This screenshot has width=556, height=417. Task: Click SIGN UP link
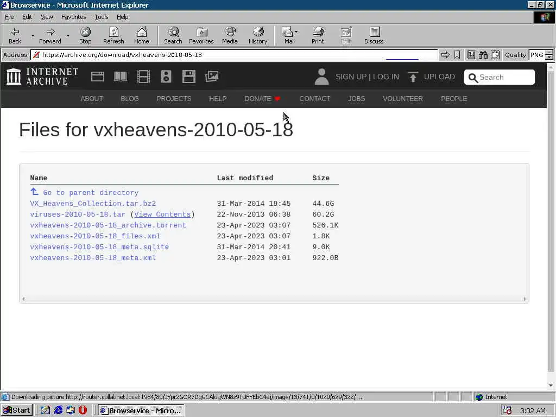(351, 77)
